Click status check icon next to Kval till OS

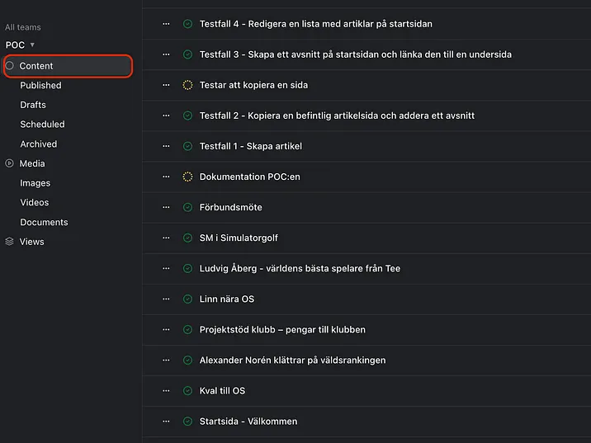pos(187,390)
